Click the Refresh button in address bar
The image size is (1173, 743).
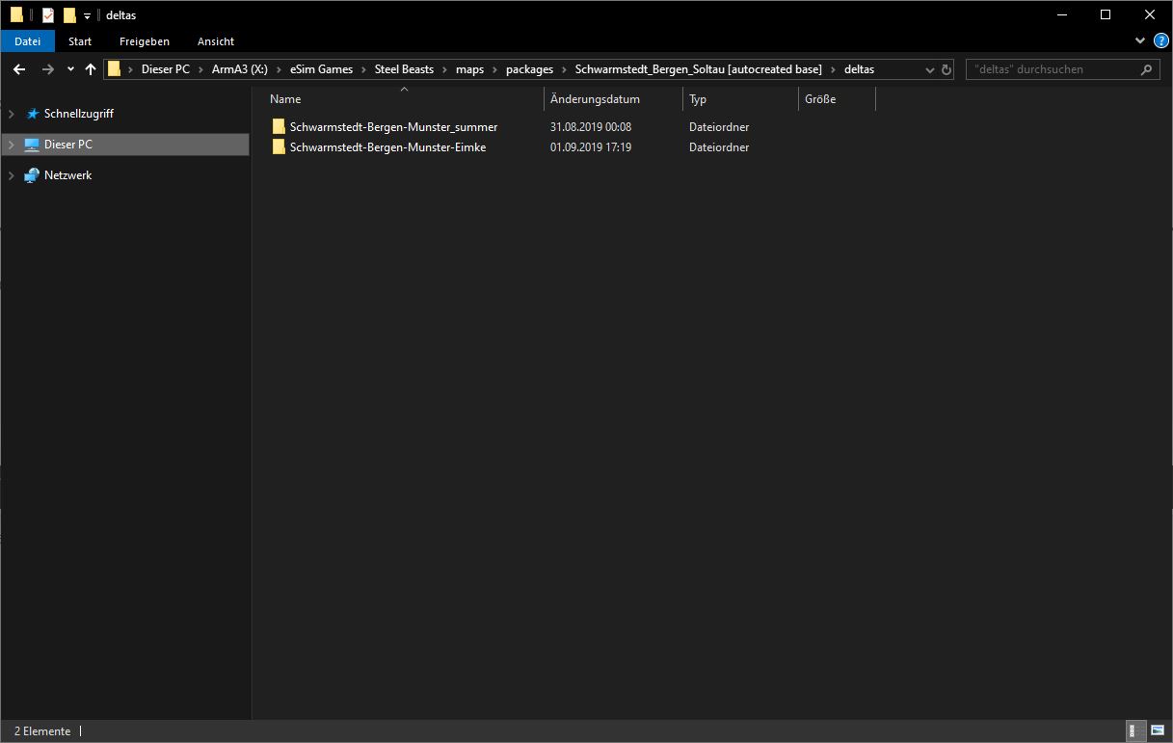946,69
